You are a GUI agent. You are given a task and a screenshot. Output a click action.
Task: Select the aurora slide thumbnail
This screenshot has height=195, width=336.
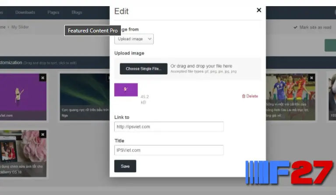point(83,92)
